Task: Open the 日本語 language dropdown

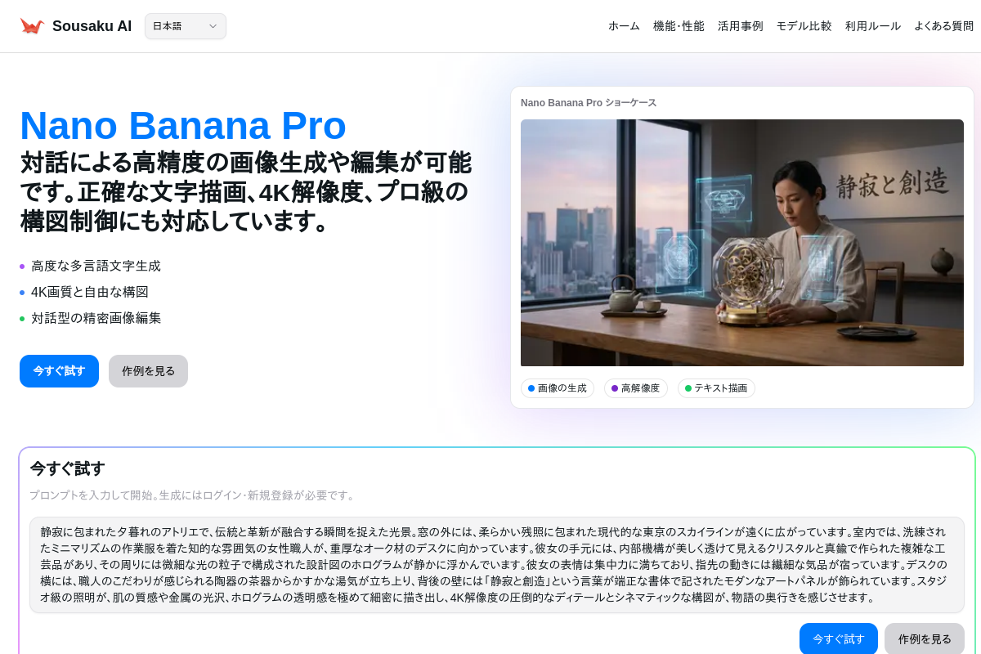Action: tap(186, 26)
